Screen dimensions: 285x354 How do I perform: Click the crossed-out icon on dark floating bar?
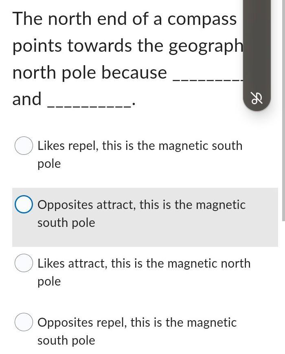click(x=256, y=99)
